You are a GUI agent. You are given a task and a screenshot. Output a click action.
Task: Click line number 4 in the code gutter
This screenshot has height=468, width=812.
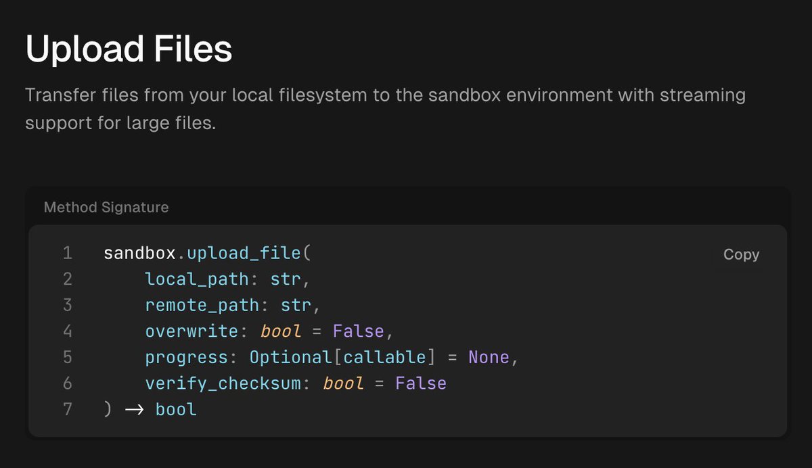(67, 331)
